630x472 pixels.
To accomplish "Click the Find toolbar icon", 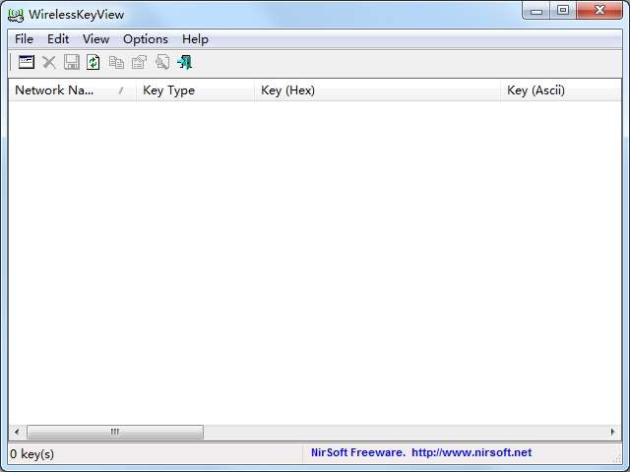I will click(x=162, y=62).
